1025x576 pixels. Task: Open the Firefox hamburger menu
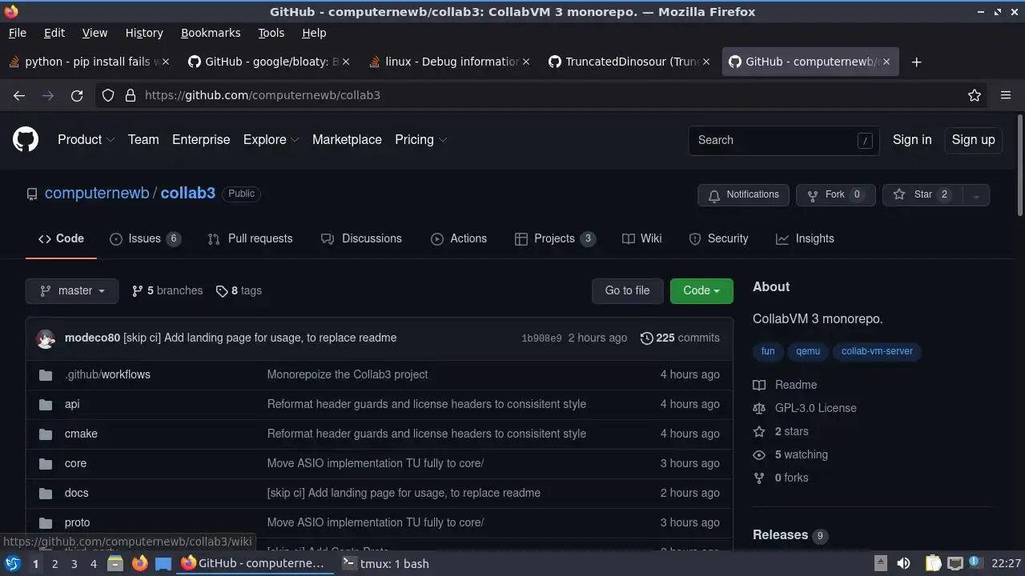pyautogui.click(x=1006, y=95)
